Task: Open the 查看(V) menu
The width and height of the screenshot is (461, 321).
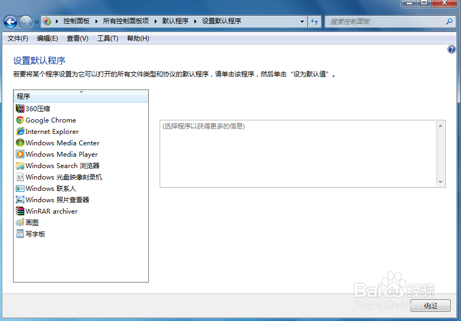Action: (77, 38)
